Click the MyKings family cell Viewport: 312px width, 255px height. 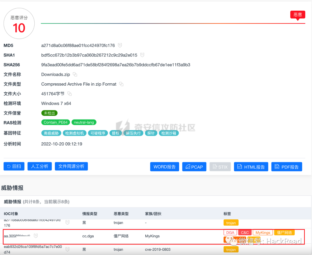(x=152, y=236)
